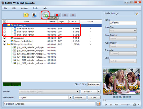Click the last july_2009 wallpaper image icon
This screenshot has height=109, width=143.
point(15,63)
